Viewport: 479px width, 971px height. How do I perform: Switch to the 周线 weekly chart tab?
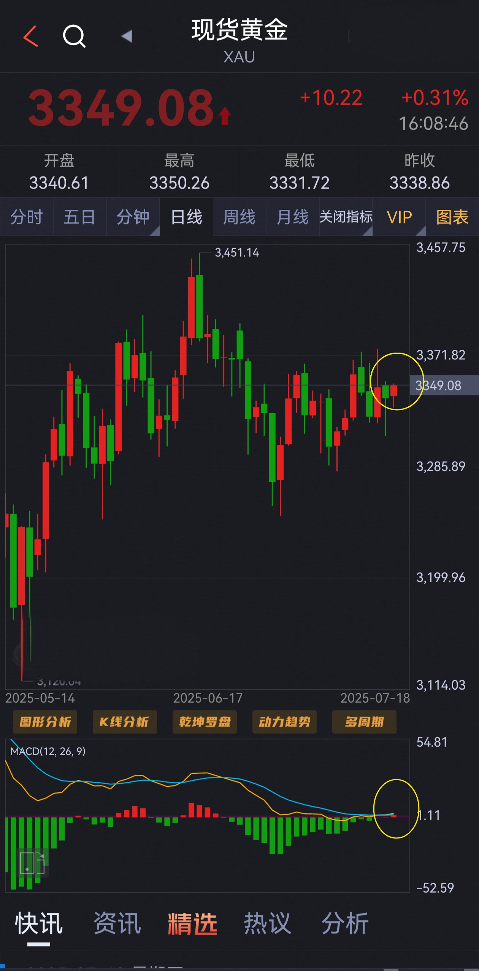(x=239, y=217)
